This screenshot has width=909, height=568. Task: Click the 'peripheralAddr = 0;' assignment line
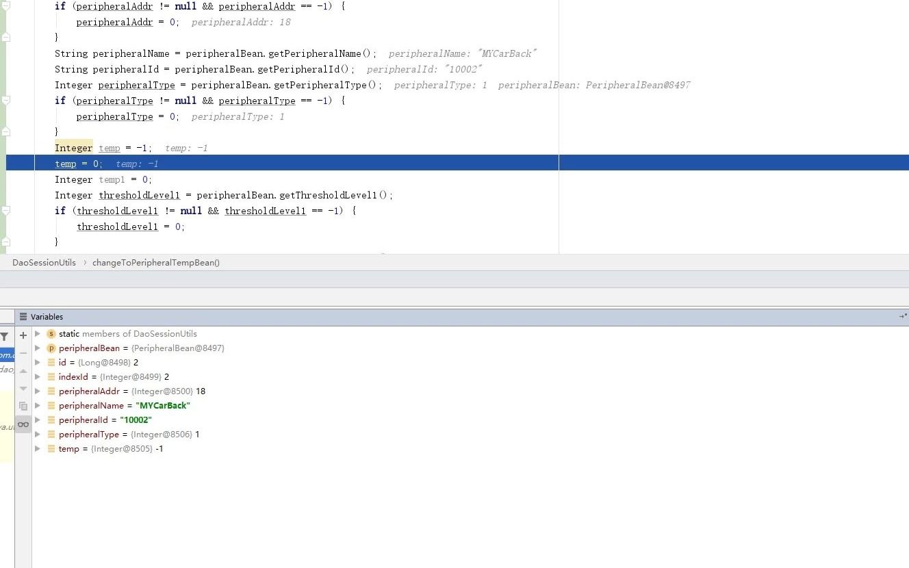128,22
